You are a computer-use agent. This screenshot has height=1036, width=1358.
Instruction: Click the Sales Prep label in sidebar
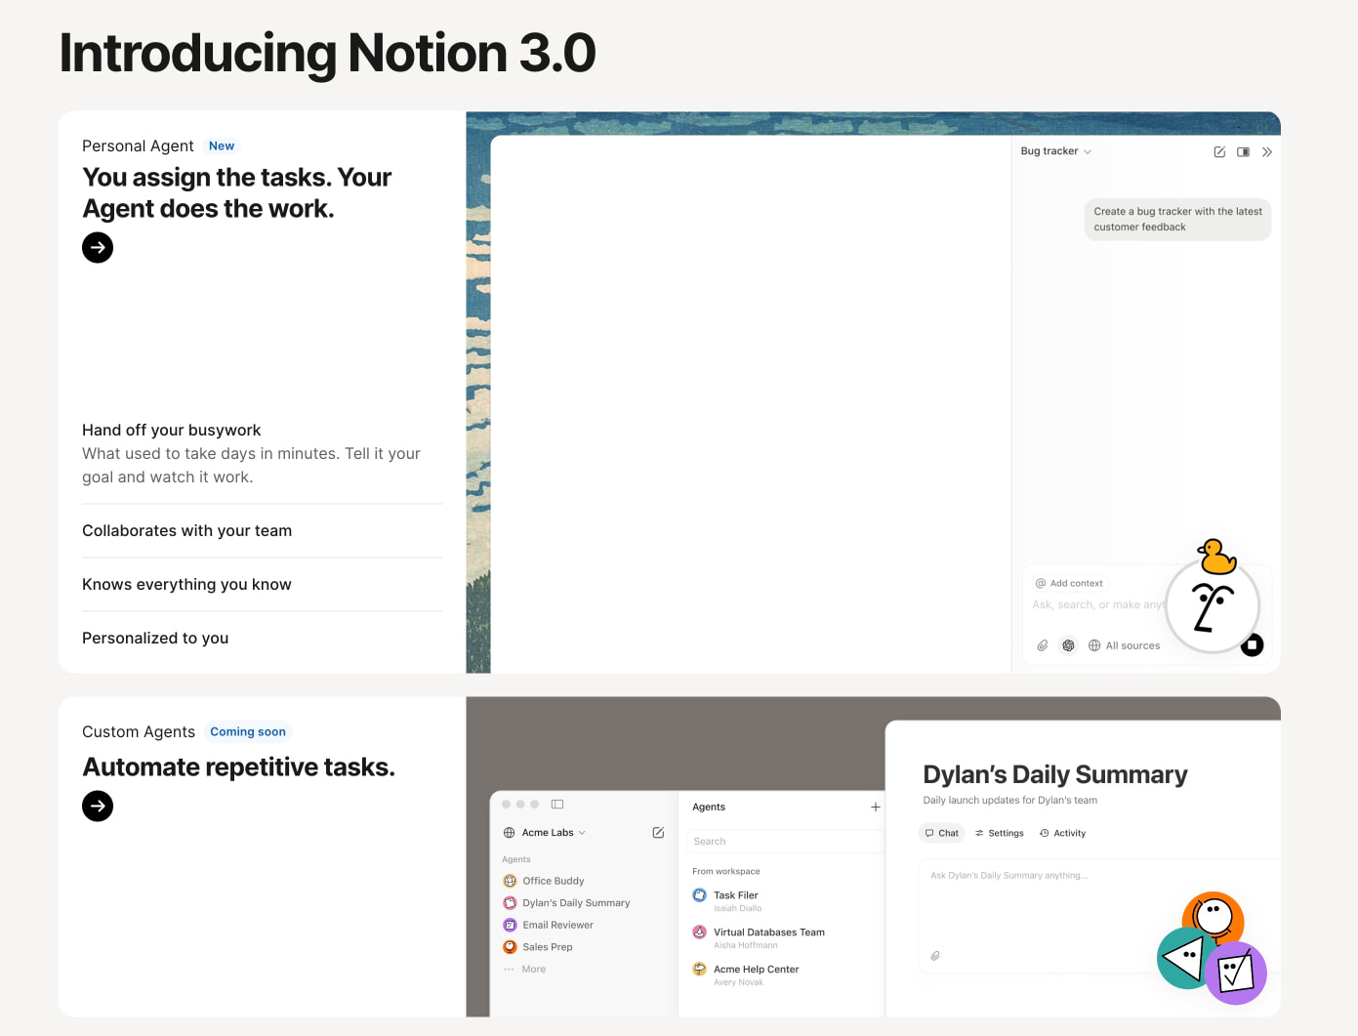point(548,947)
